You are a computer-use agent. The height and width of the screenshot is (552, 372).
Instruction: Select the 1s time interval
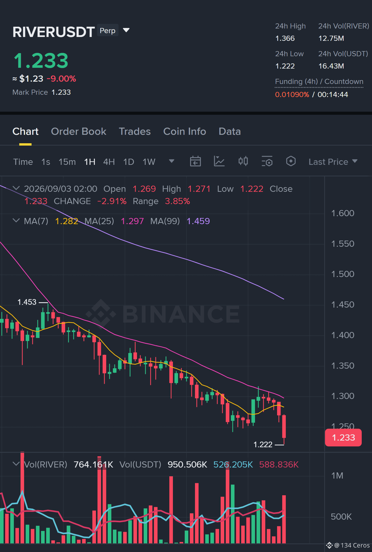click(x=46, y=162)
